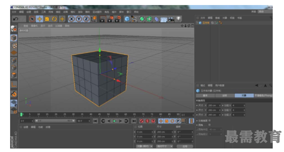
Task: Toggle the 圆角 checkbox
Action: [x=210, y=125]
